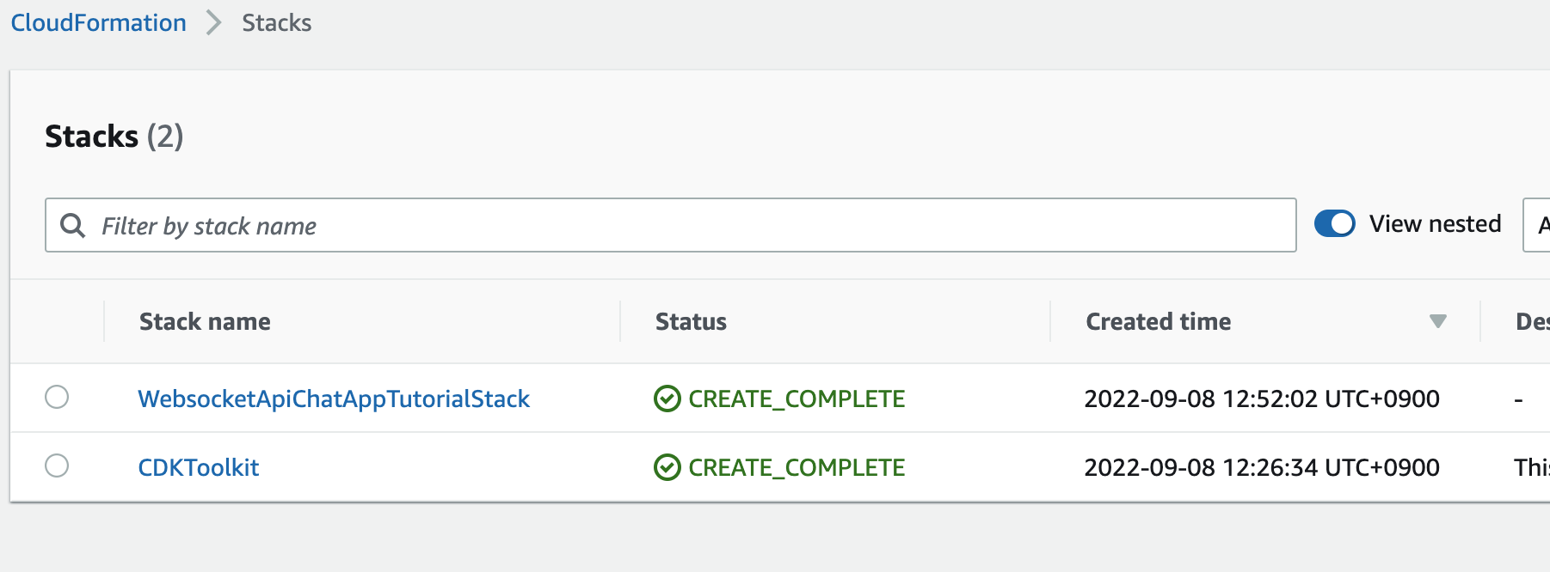Click the Stacks (2) heading

click(114, 136)
